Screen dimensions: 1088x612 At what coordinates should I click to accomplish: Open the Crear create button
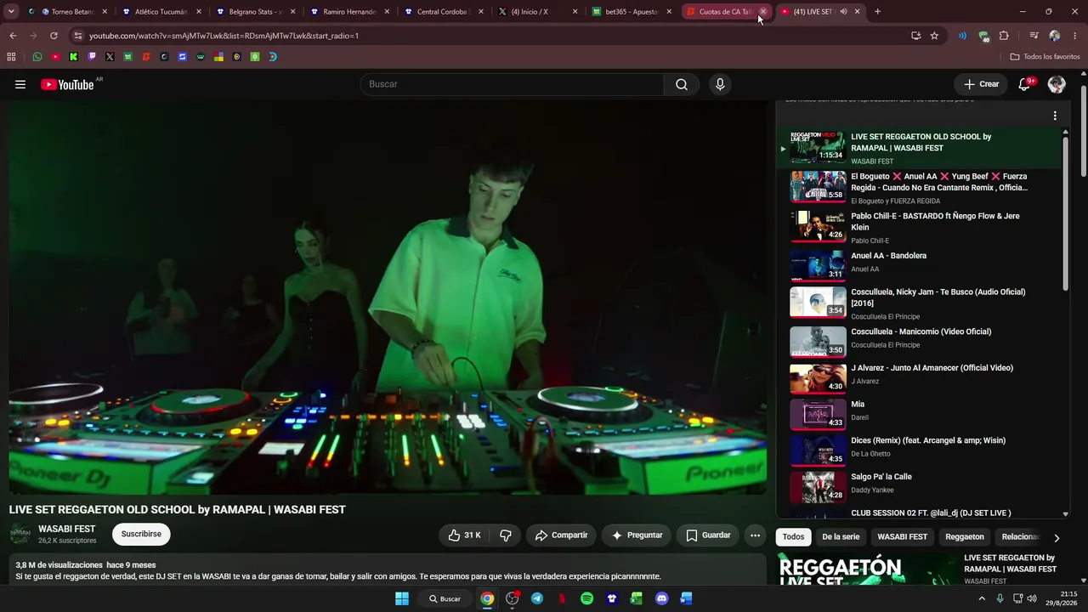point(981,84)
